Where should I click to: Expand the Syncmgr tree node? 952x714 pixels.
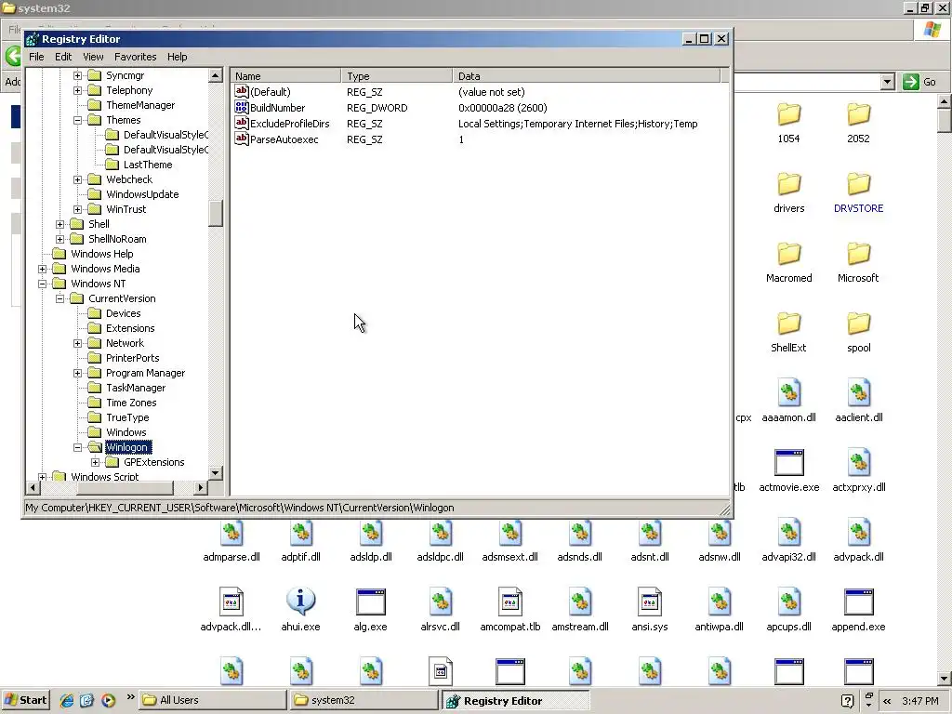[78, 76]
